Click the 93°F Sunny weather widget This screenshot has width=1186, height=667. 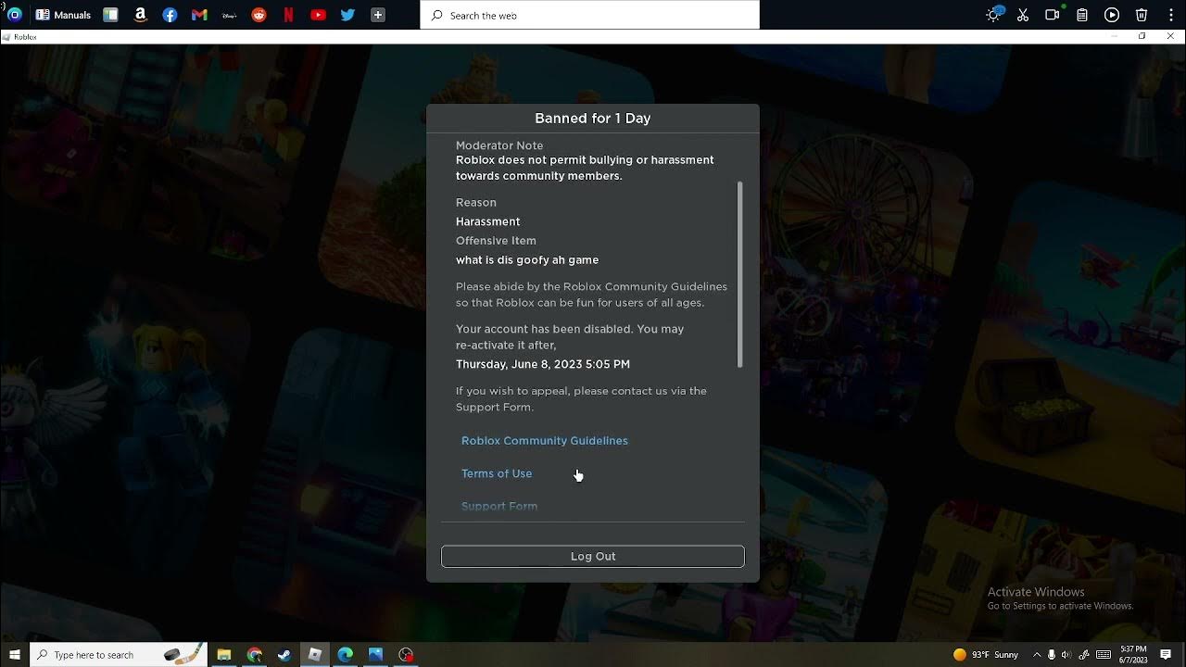click(x=986, y=655)
